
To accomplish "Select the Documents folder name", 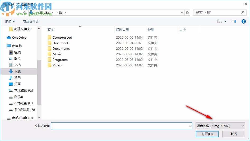I will (x=61, y=49).
